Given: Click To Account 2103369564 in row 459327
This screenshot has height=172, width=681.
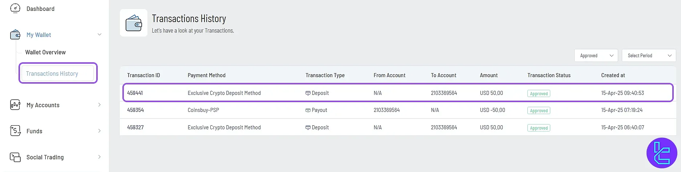Looking at the screenshot, I should (444, 127).
